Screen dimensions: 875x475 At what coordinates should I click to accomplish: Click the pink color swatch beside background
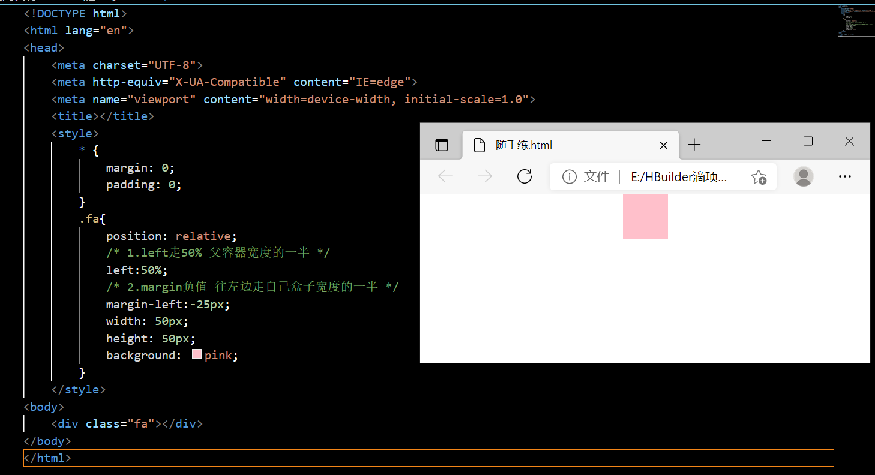(197, 354)
